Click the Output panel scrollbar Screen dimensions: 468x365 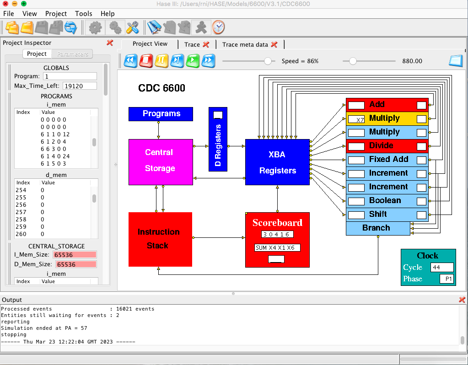pos(462,340)
